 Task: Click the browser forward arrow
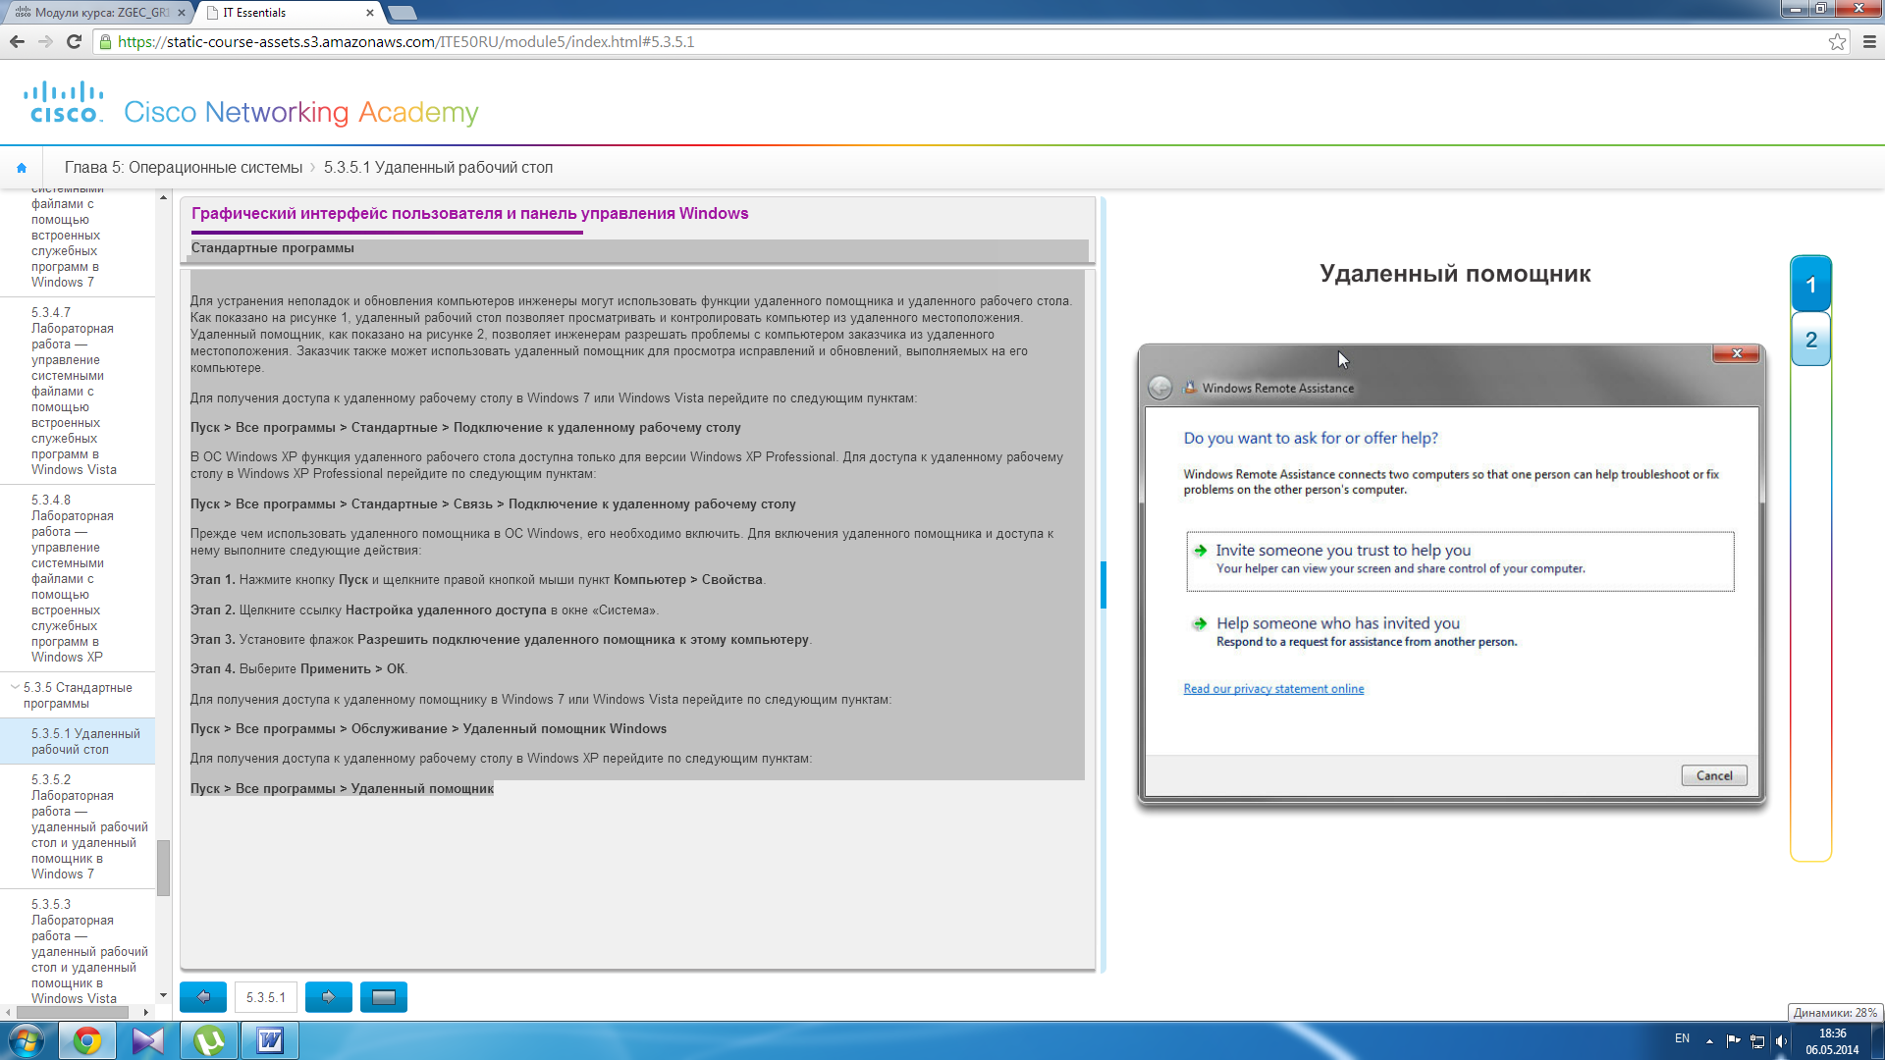tap(45, 41)
